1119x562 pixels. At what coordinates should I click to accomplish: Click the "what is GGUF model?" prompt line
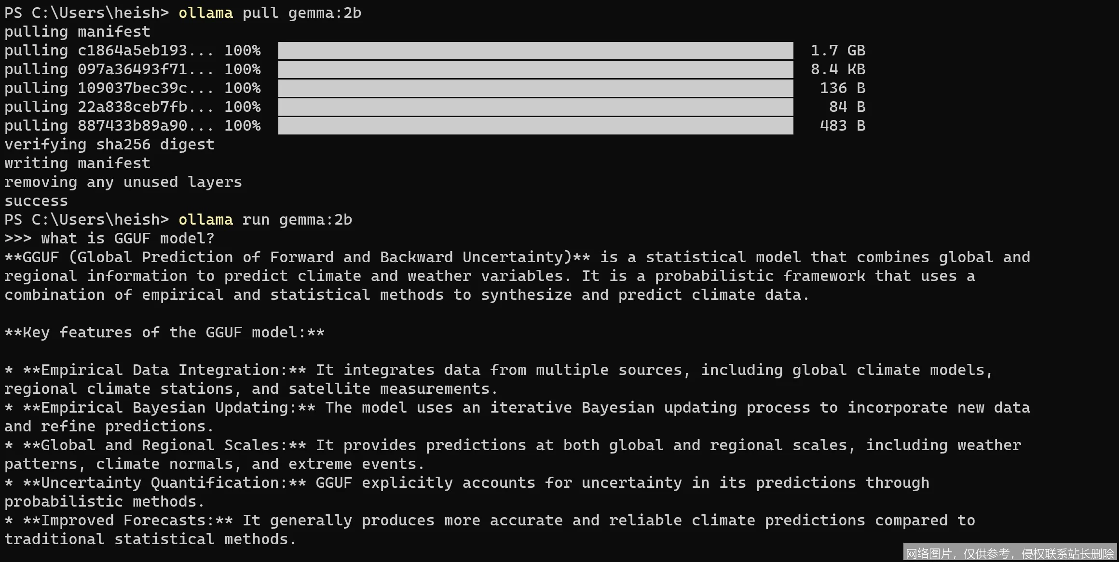(127, 239)
